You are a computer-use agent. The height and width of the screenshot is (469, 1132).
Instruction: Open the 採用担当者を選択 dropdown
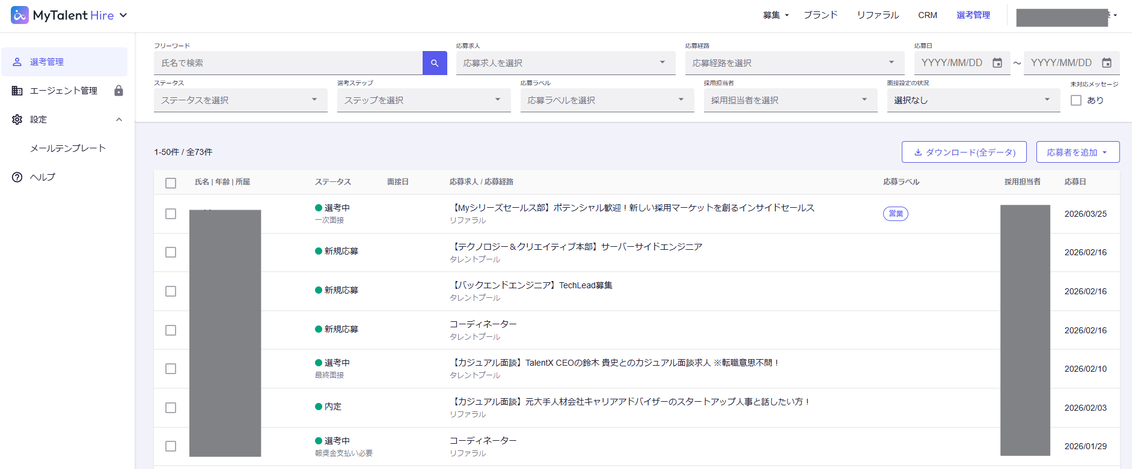790,100
